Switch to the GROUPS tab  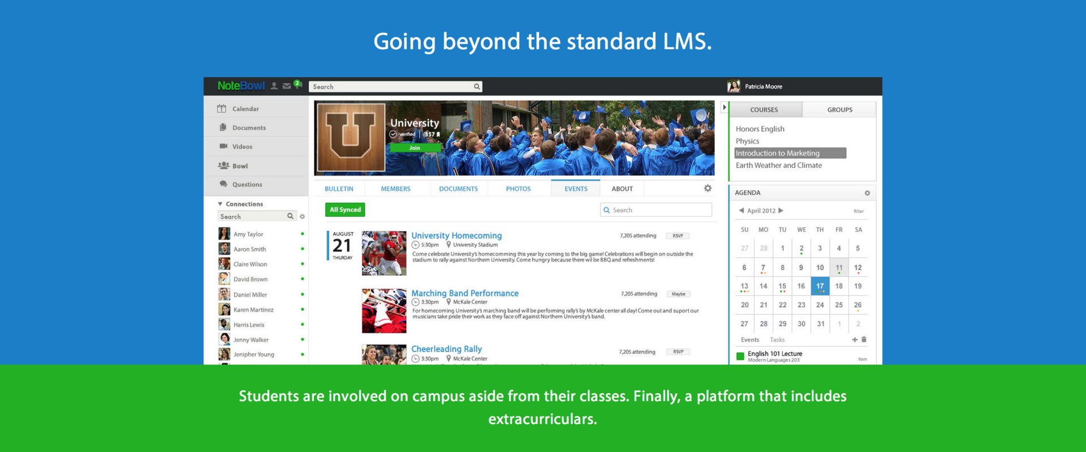click(839, 110)
